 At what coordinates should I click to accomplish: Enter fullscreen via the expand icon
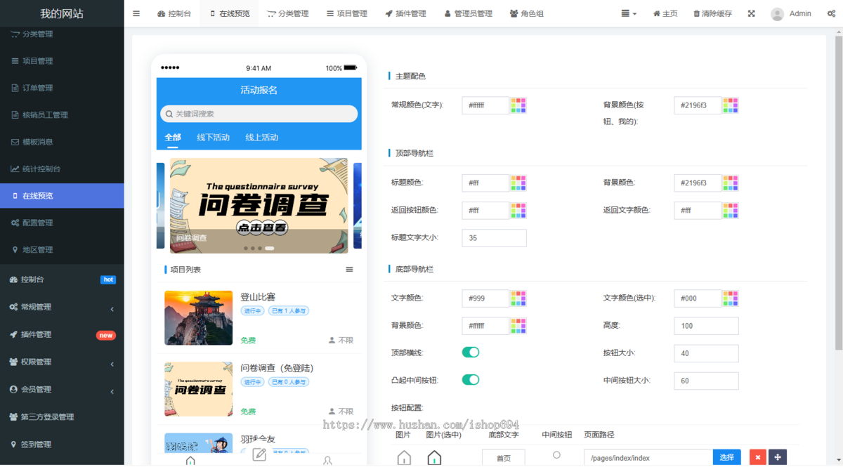pyautogui.click(x=751, y=13)
